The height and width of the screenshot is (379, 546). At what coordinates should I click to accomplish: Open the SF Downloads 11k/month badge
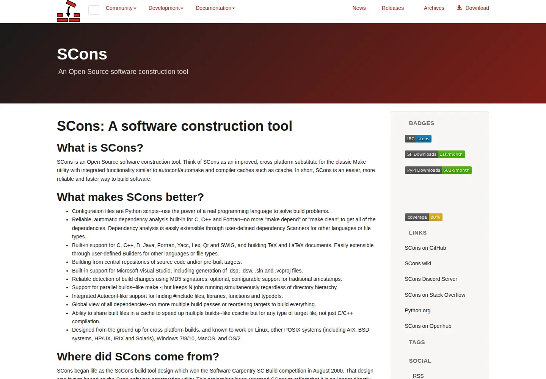pos(435,154)
